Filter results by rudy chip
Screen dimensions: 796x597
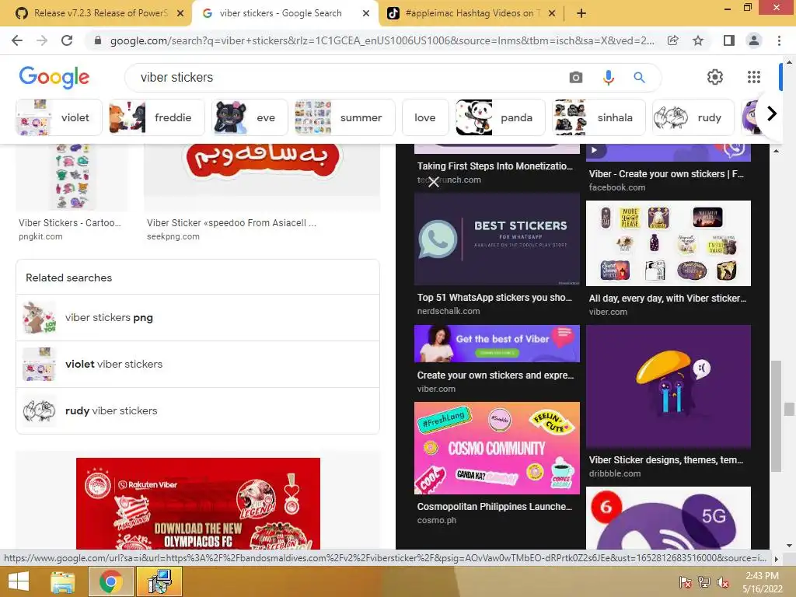click(x=693, y=118)
